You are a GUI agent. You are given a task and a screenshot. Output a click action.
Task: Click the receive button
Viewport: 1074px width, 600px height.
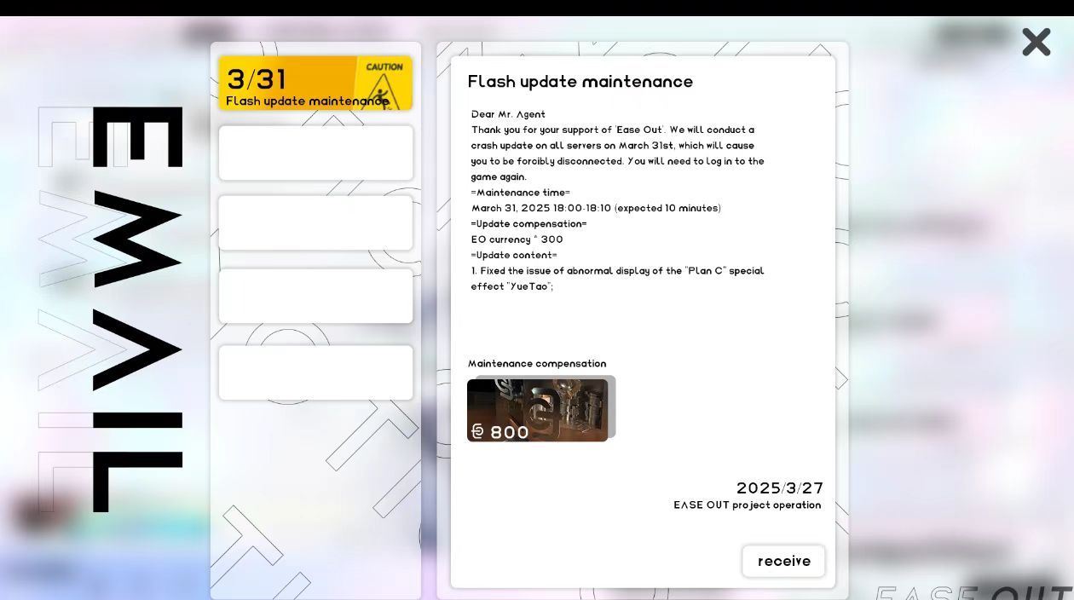pos(783,561)
